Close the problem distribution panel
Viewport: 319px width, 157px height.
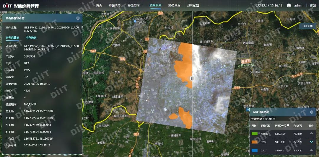[x=312, y=112]
